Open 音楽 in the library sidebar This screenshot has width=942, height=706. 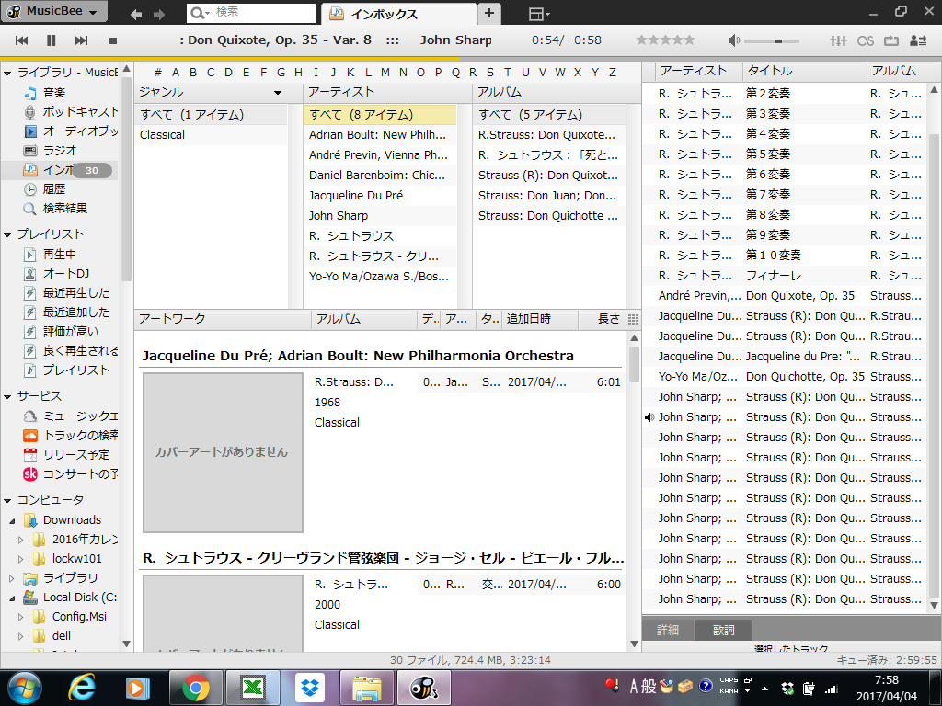point(54,93)
